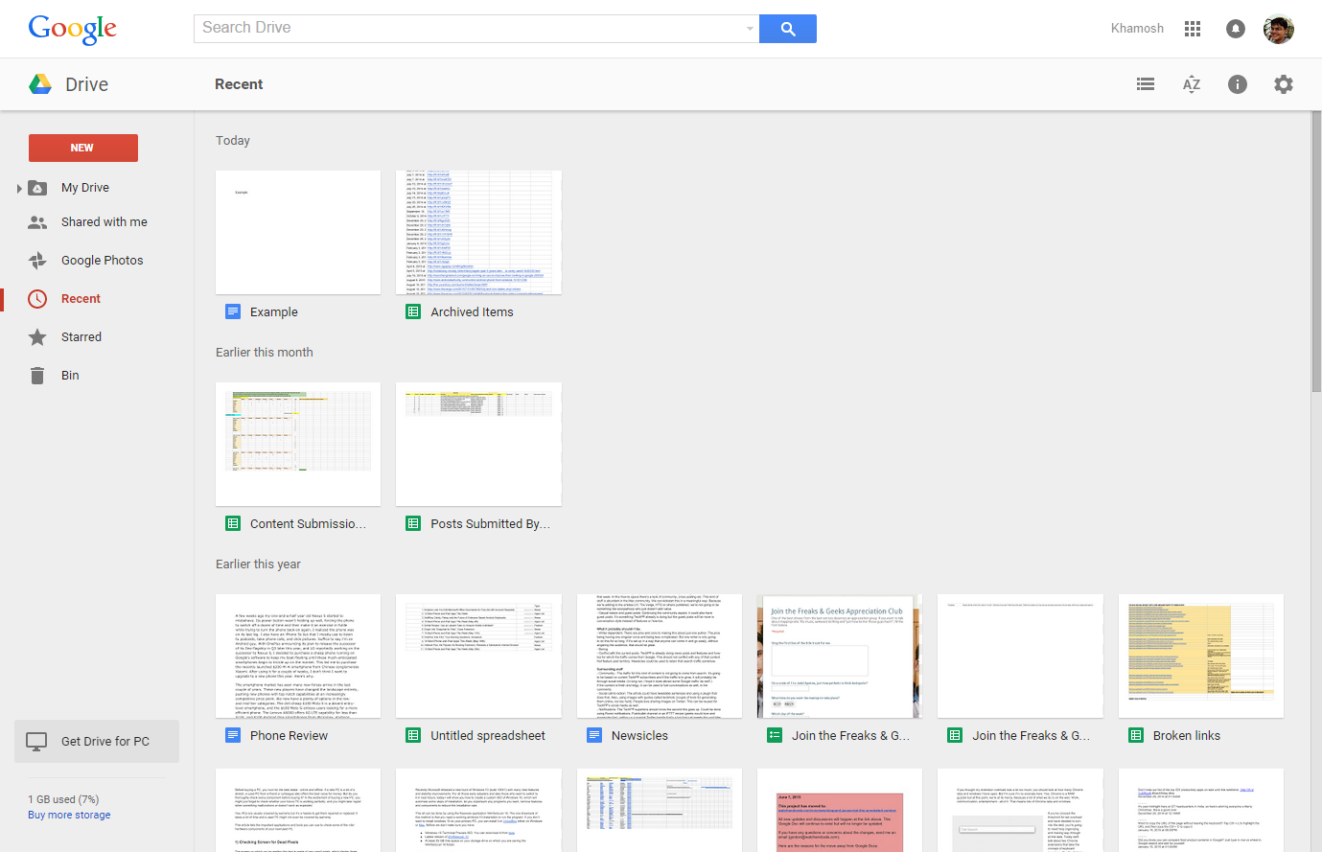
Task: Select the Example document thumbnail
Action: 298,232
